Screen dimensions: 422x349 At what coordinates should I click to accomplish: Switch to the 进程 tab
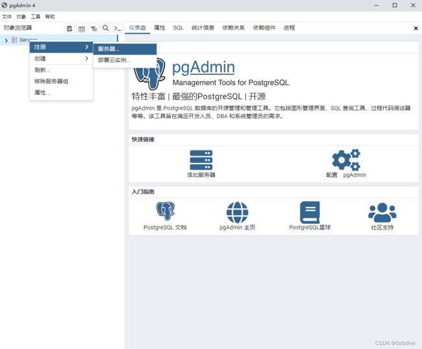[290, 28]
